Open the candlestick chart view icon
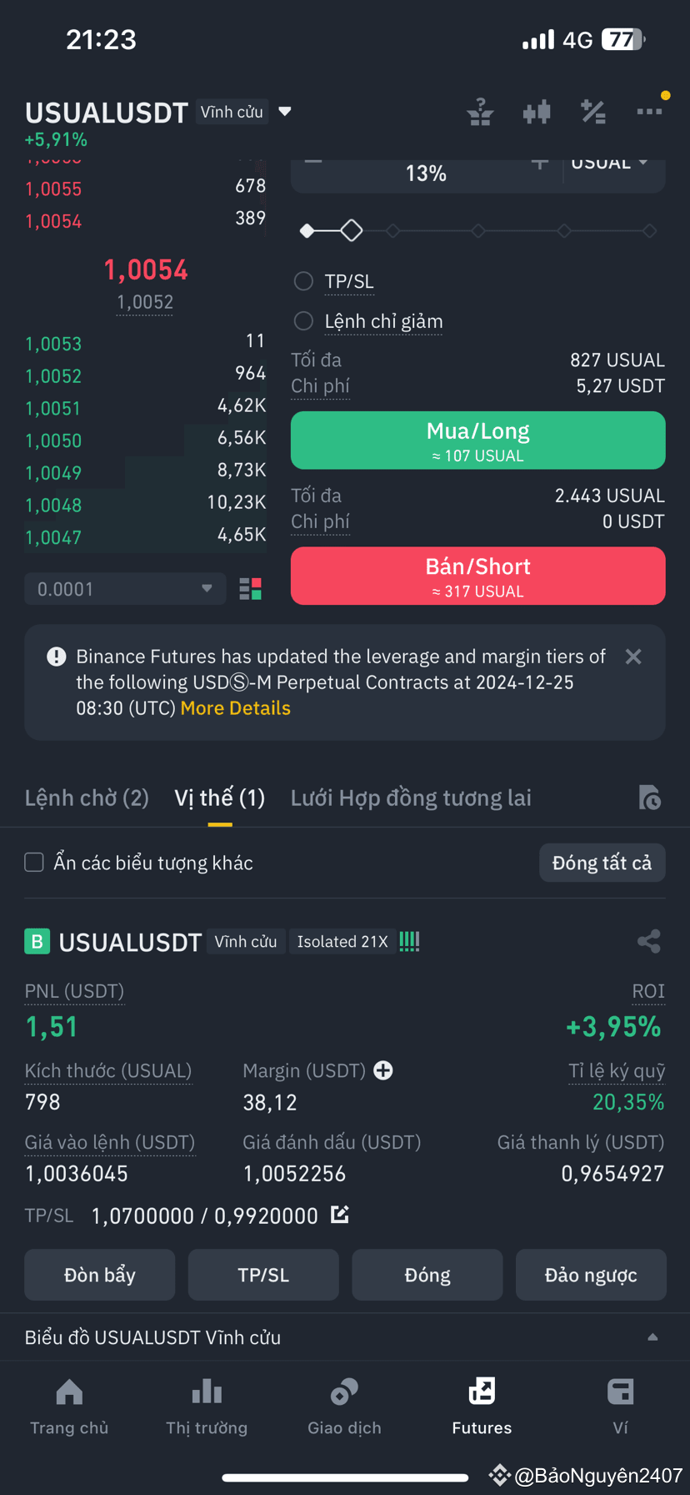Screen dimensions: 690x1495 (537, 112)
